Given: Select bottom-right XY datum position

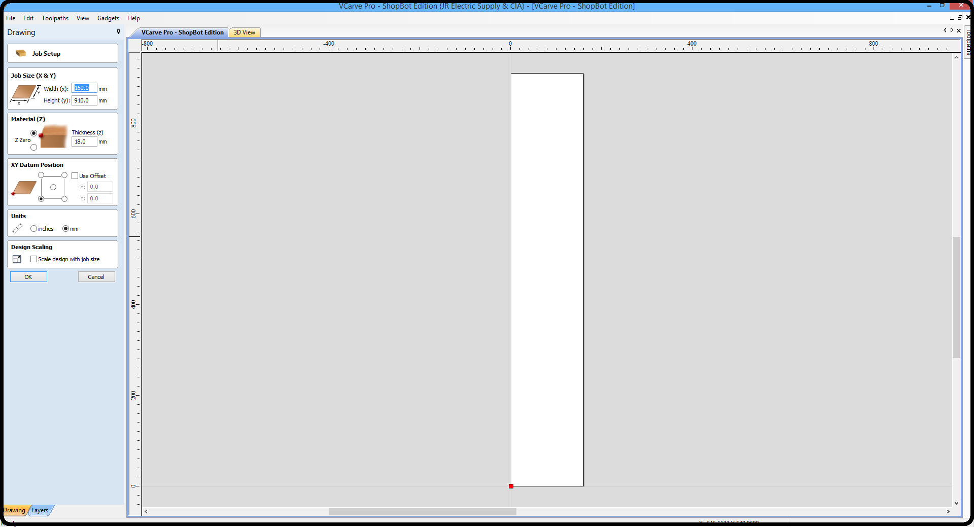Looking at the screenshot, I should (x=64, y=199).
